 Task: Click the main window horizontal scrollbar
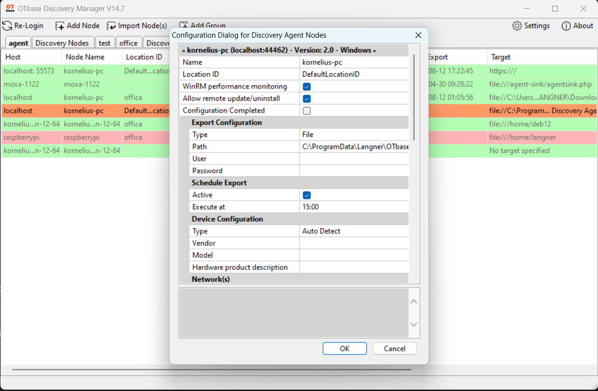211,370
